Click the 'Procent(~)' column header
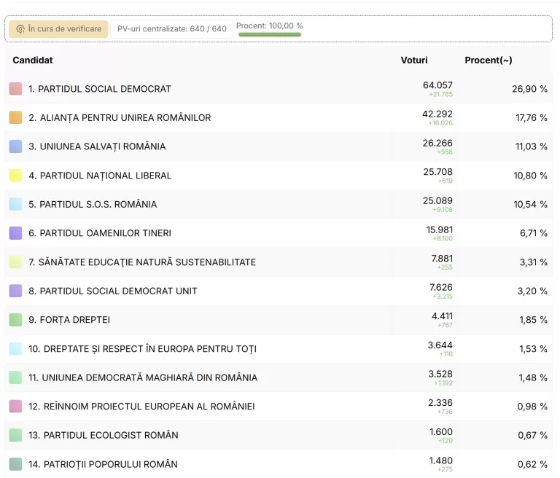 click(x=489, y=60)
